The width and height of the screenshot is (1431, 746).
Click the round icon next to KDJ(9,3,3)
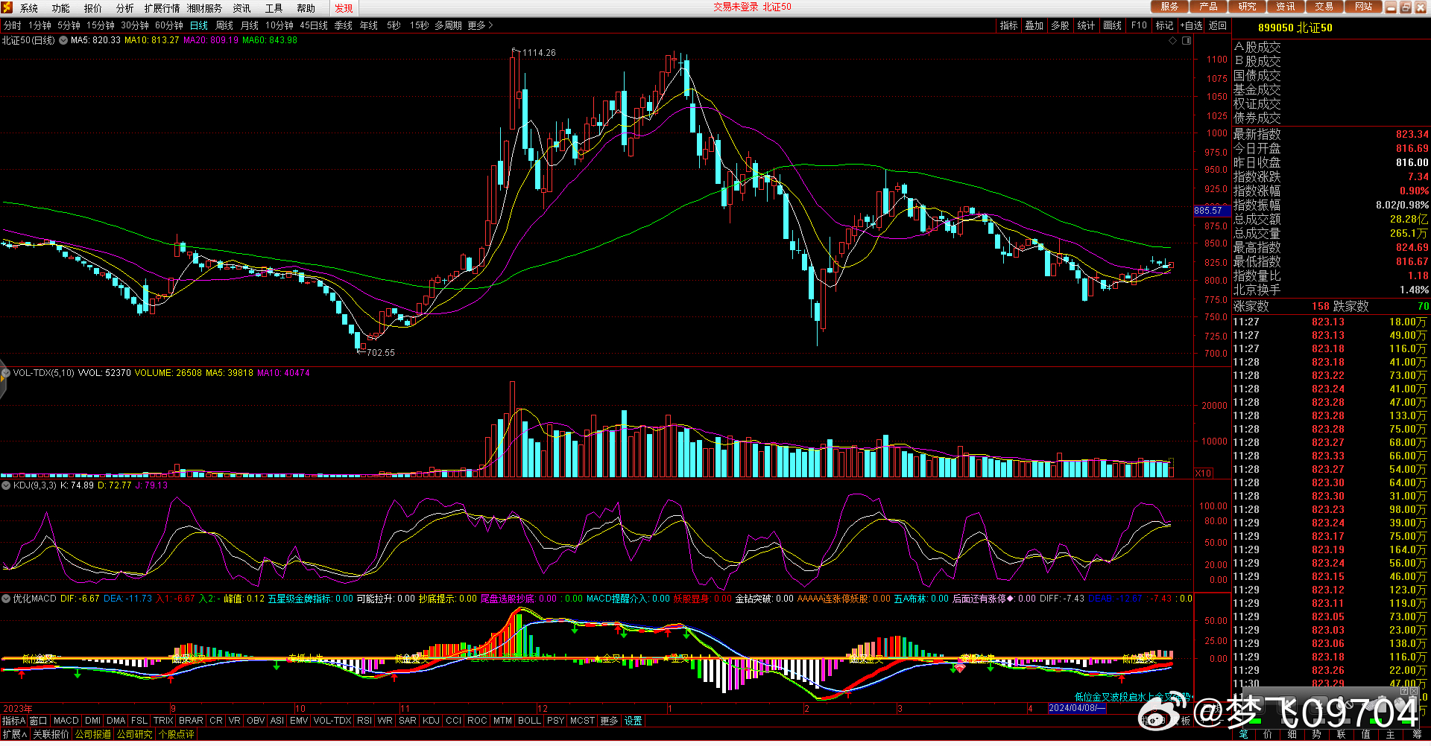point(6,485)
